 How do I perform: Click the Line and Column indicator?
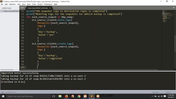click(x=11, y=92)
